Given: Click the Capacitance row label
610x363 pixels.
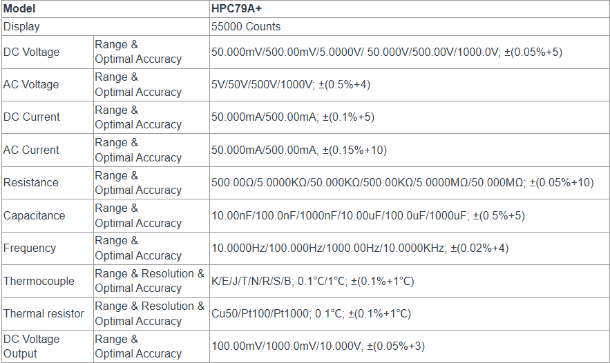Looking at the screenshot, I should coord(34,215).
